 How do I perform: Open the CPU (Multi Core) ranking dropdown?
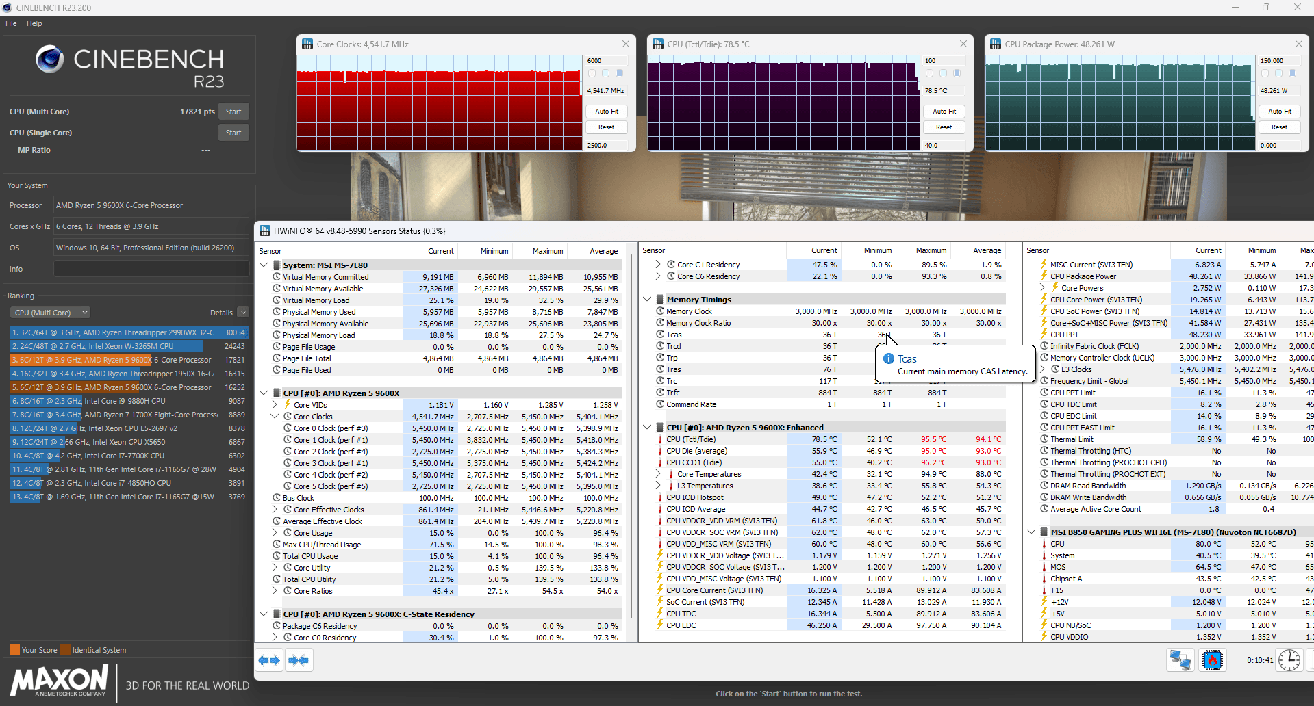50,313
